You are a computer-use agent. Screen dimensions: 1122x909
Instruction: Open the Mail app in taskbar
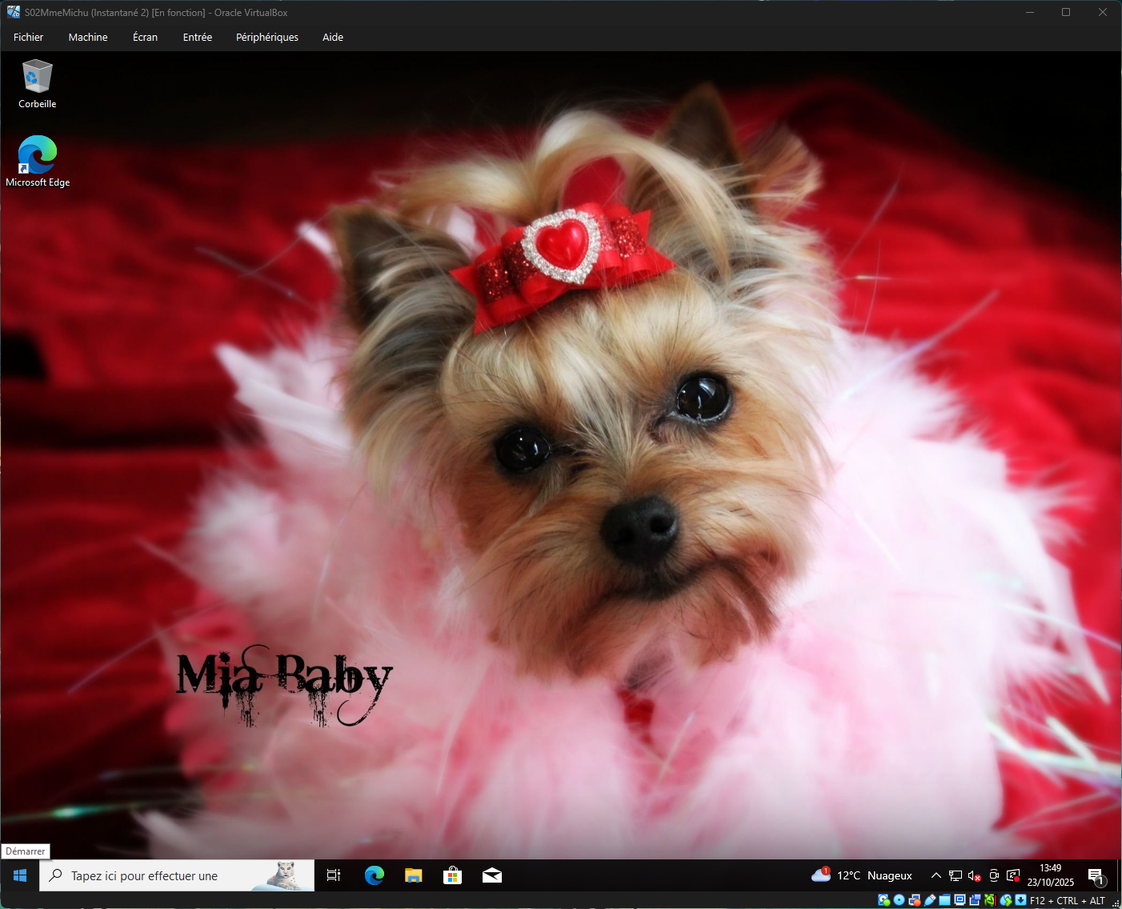(x=491, y=875)
